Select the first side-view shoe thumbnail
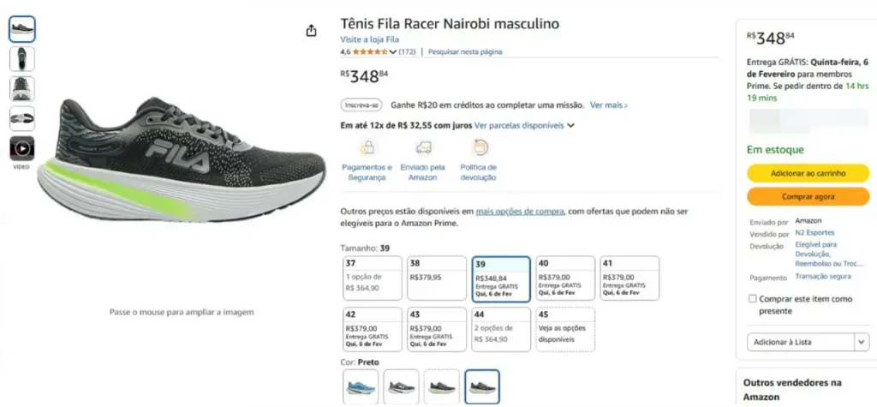Screen dimensions: 877x407 (x=22, y=29)
